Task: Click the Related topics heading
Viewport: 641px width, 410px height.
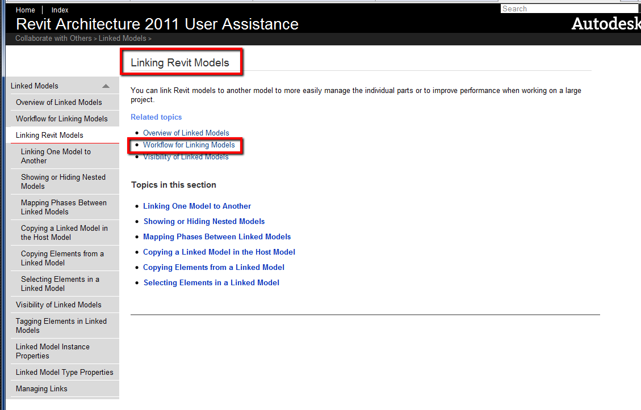Action: (156, 117)
